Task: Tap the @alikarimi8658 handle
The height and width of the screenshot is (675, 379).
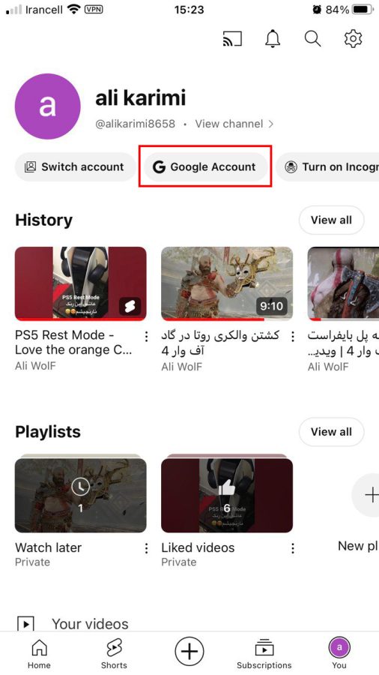Action: coord(136,124)
